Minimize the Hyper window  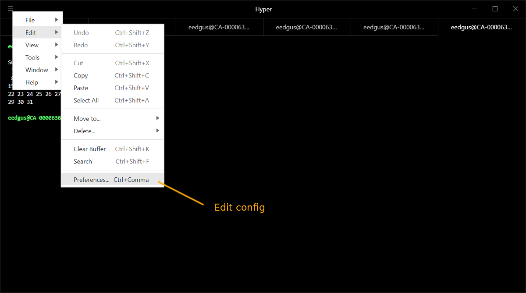(474, 9)
